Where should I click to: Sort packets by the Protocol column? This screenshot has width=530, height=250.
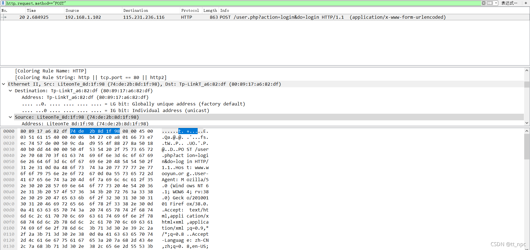click(191, 10)
